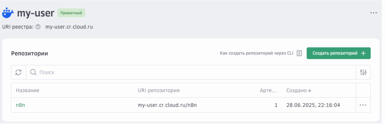Viewport: 386px width, 124px height.
Task: Refresh the repositories list
Action: 18,72
